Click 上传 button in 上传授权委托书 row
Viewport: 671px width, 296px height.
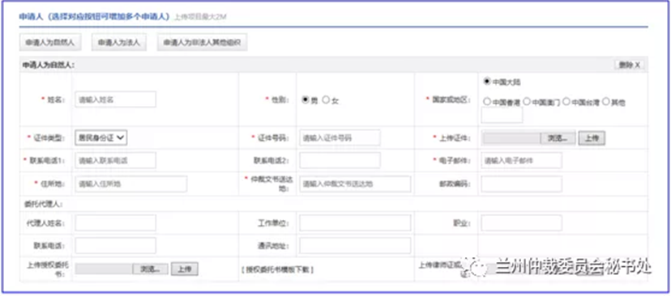[185, 269]
